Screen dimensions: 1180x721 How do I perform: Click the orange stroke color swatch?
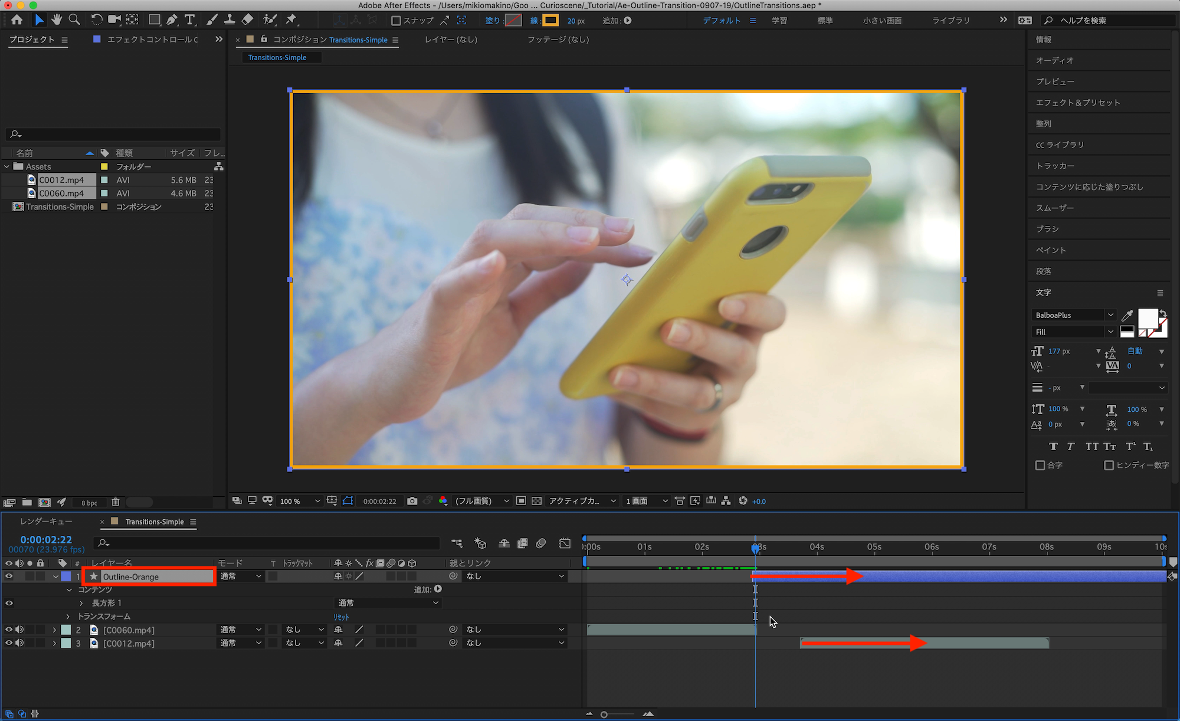[x=550, y=21]
